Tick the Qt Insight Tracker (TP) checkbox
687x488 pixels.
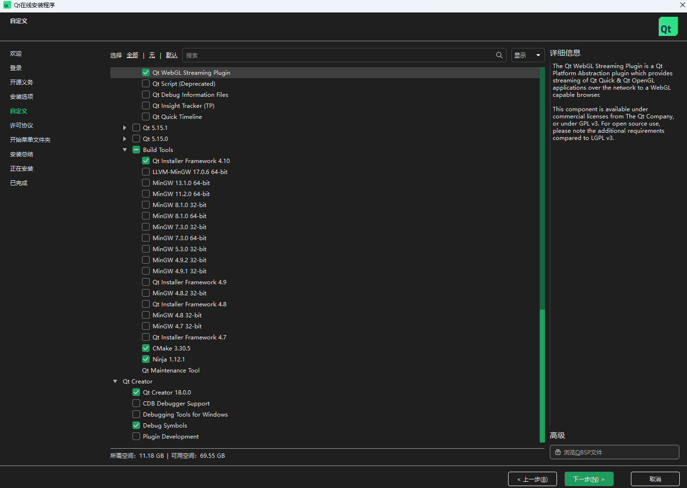(x=146, y=105)
